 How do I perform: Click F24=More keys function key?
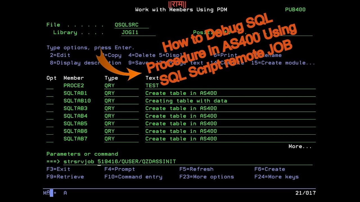point(276,177)
